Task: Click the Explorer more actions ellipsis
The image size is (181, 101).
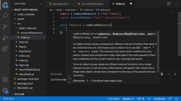Action: pos(40,4)
